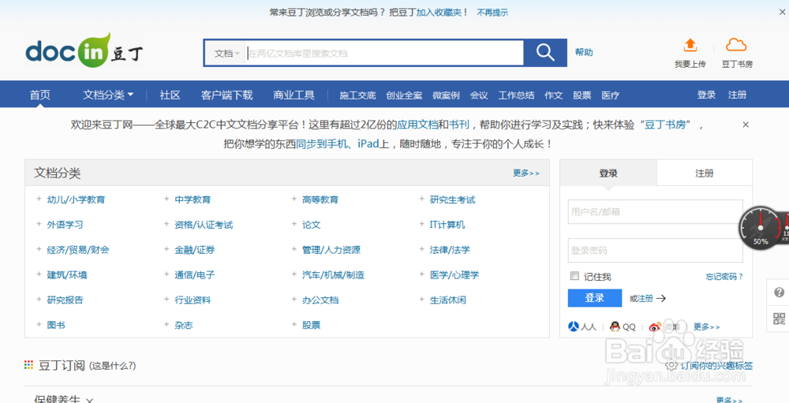Click the search documents input field
Screen dimensions: 789x403
click(x=384, y=54)
